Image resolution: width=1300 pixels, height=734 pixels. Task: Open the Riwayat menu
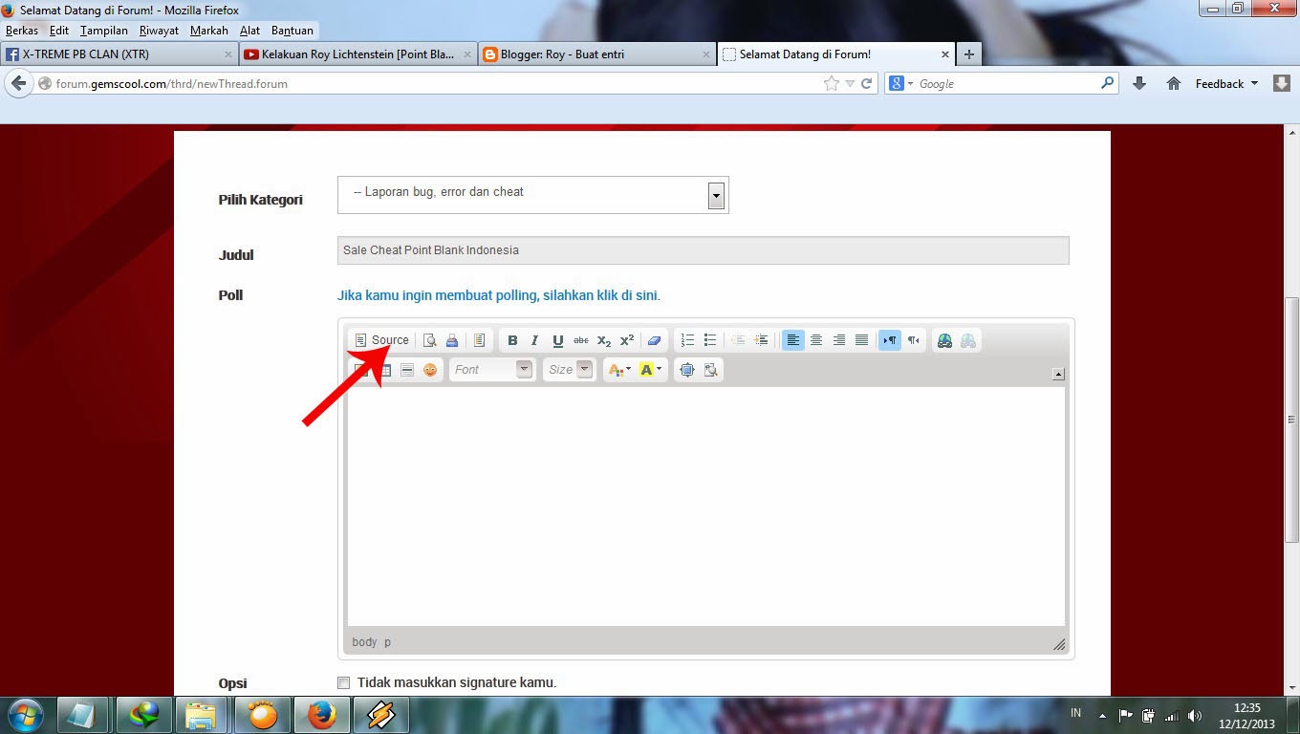(159, 31)
